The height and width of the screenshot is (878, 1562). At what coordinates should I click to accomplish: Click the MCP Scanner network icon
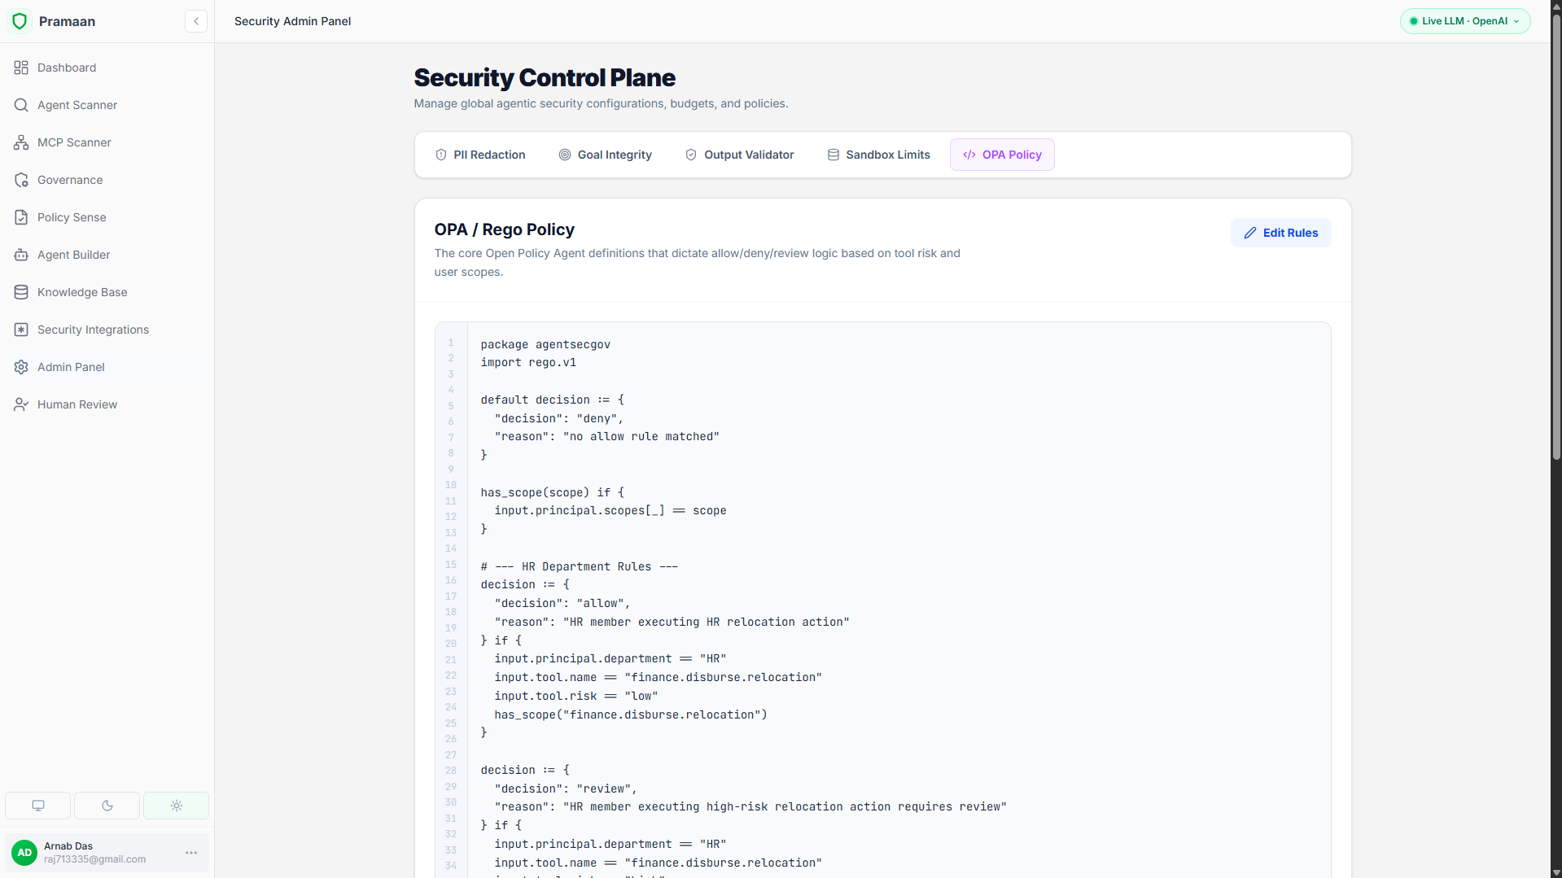tap(21, 142)
